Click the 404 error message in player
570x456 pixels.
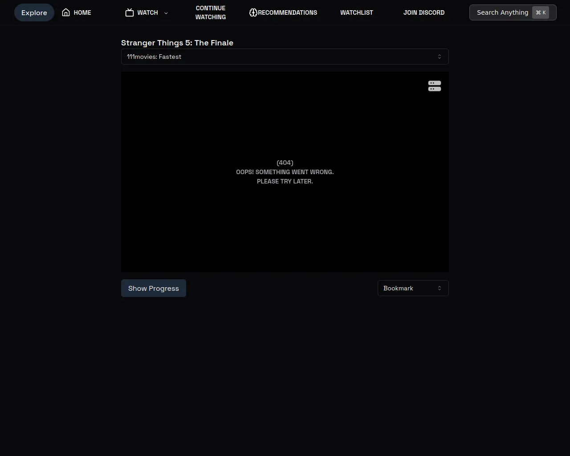coord(285,172)
